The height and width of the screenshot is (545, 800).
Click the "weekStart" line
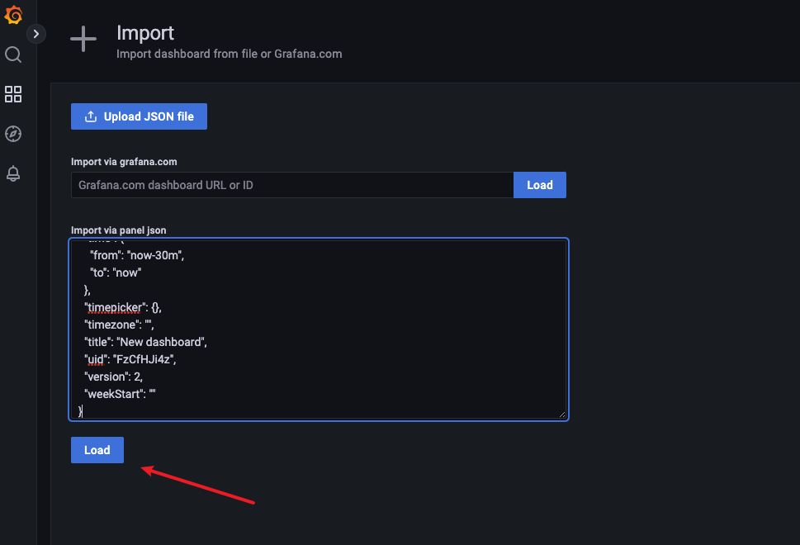(120, 394)
